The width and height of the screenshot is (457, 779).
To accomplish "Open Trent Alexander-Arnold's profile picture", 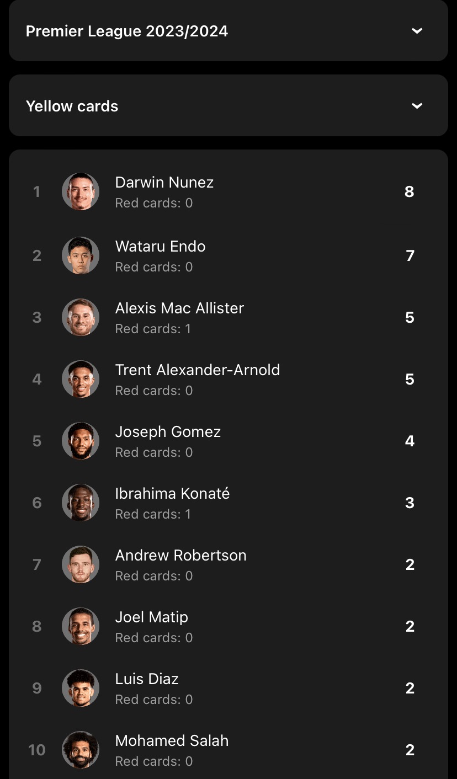I will pos(81,379).
